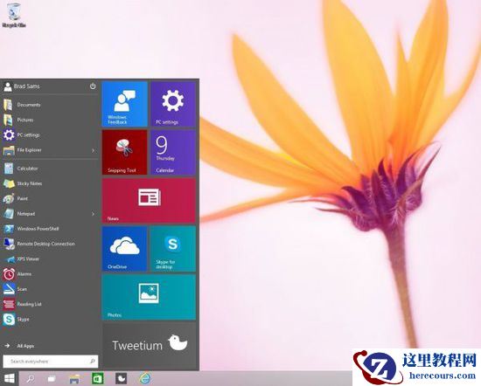
Task: Click the Windows Start button on taskbar
Action: (10, 379)
